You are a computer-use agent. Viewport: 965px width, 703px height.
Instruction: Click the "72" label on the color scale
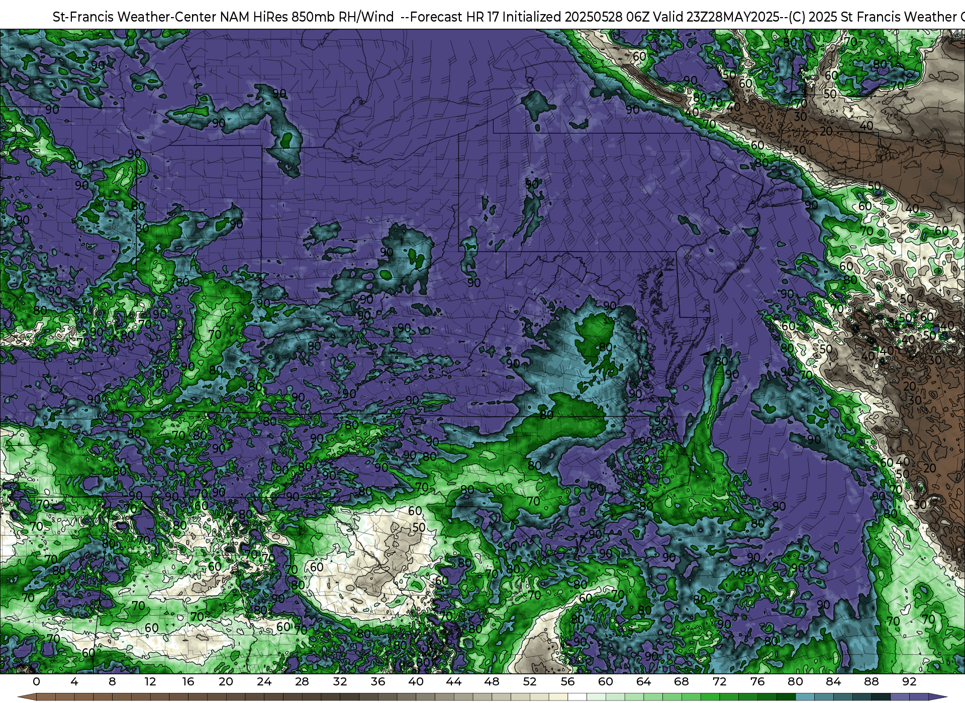(720, 681)
